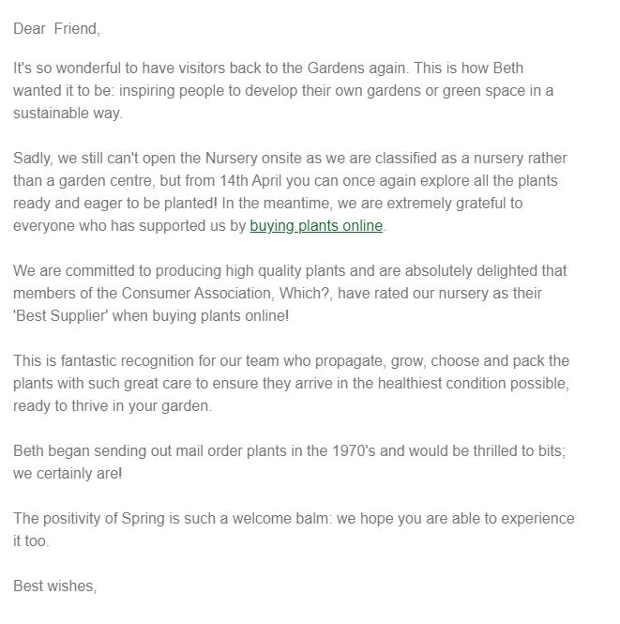Open the "buying plants online" link

316,226
